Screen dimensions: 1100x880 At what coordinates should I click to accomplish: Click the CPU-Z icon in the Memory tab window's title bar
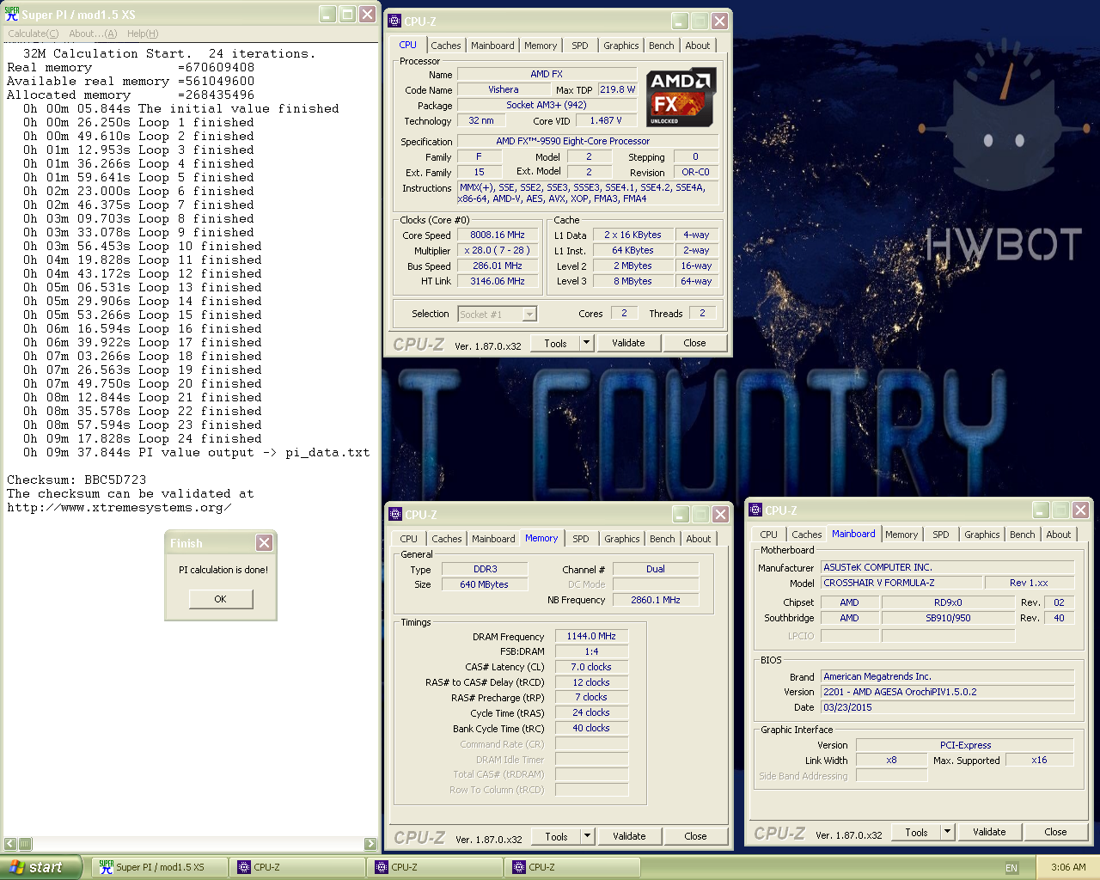(396, 514)
